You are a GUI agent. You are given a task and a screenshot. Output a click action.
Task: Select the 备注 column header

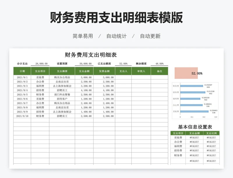[159, 71]
